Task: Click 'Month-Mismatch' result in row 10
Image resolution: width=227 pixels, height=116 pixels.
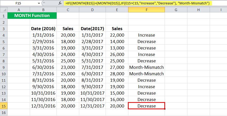Action: coord(147,74)
